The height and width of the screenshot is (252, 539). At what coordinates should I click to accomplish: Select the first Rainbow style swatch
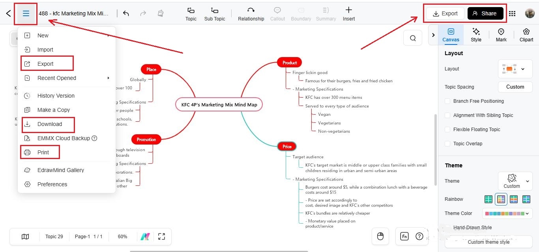(x=488, y=199)
